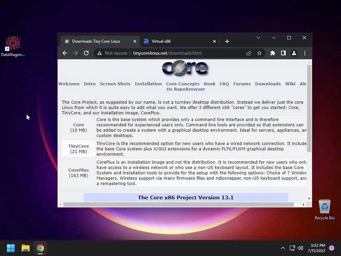Bookmark this page with the star icon
The height and width of the screenshot is (256, 341).
(259, 53)
